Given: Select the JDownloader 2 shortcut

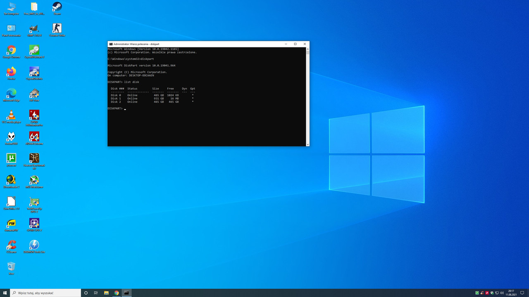Looking at the screenshot, I should [x=12, y=181].
